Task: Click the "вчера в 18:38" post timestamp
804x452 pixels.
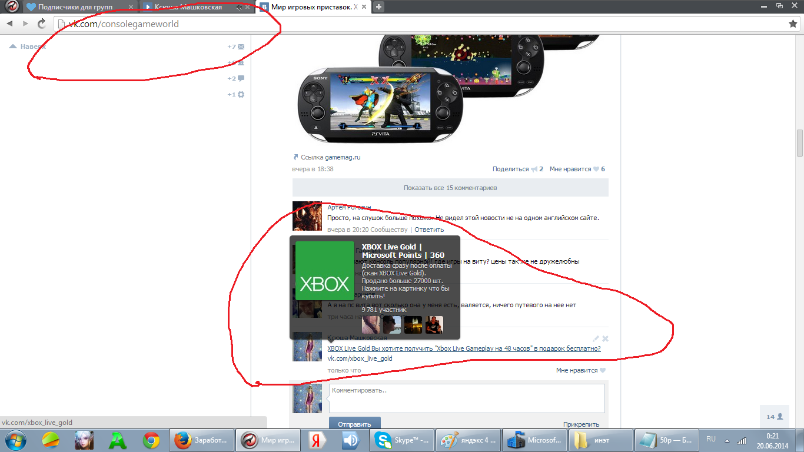Action: (x=313, y=169)
